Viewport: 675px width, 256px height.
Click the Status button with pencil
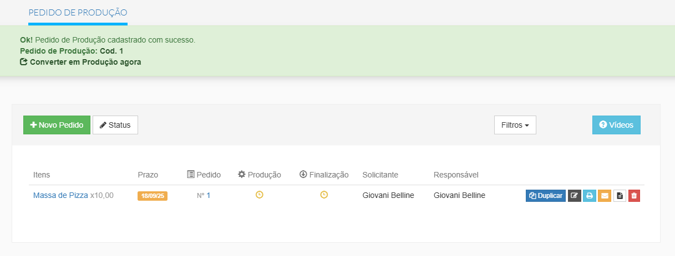pos(115,125)
